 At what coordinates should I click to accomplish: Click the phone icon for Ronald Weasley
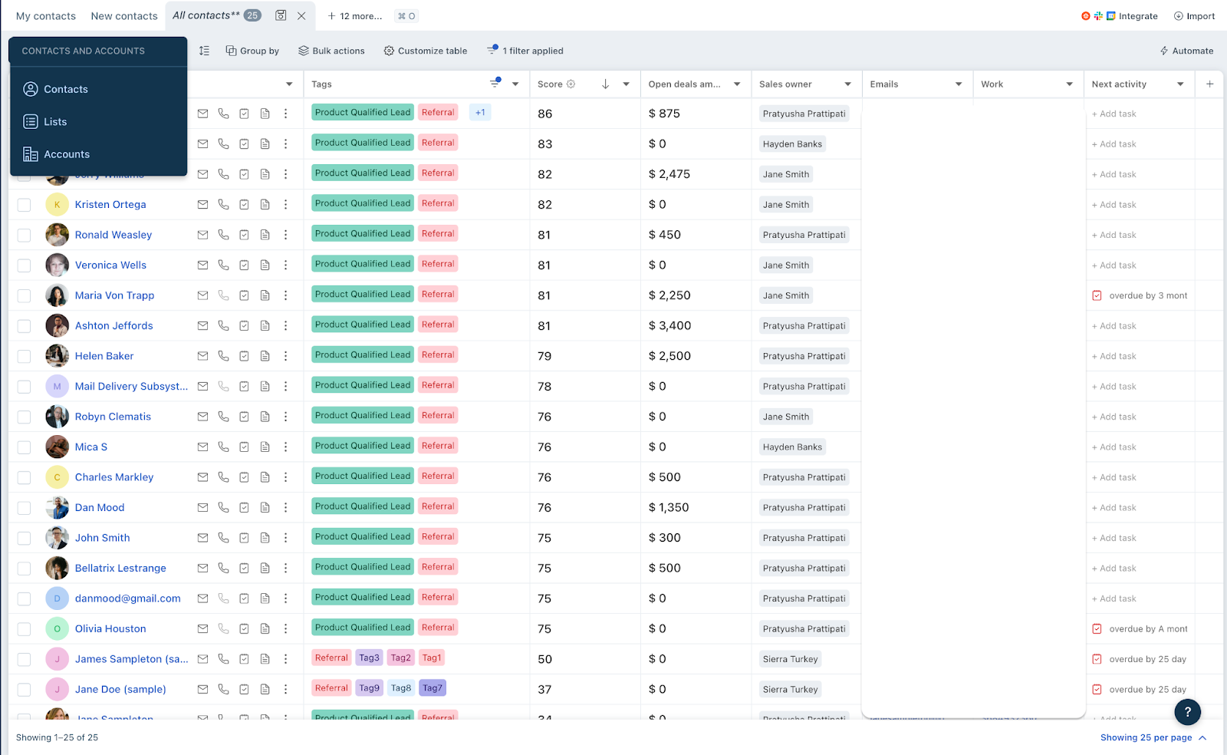point(223,235)
